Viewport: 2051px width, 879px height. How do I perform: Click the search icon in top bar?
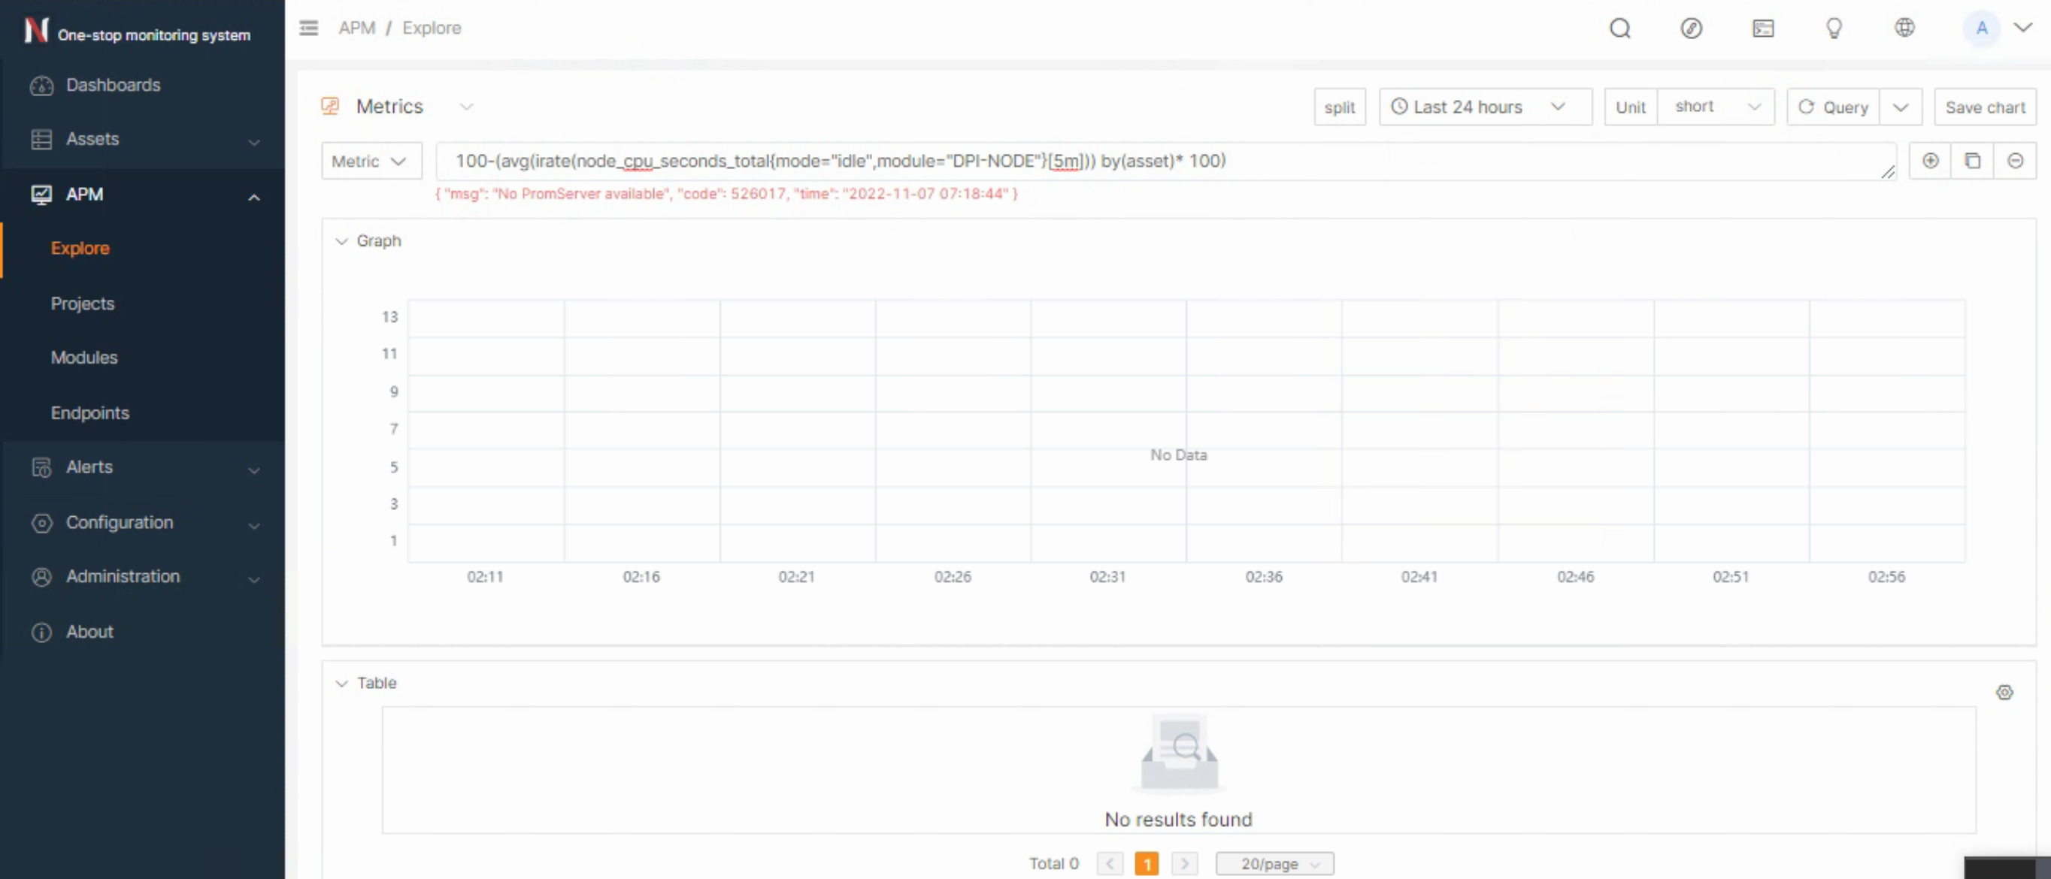click(1619, 29)
